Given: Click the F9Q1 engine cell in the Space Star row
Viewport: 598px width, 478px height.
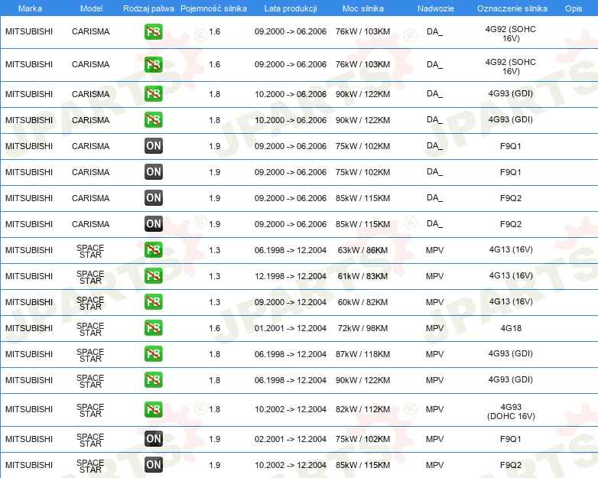Looking at the screenshot, I should [x=511, y=439].
